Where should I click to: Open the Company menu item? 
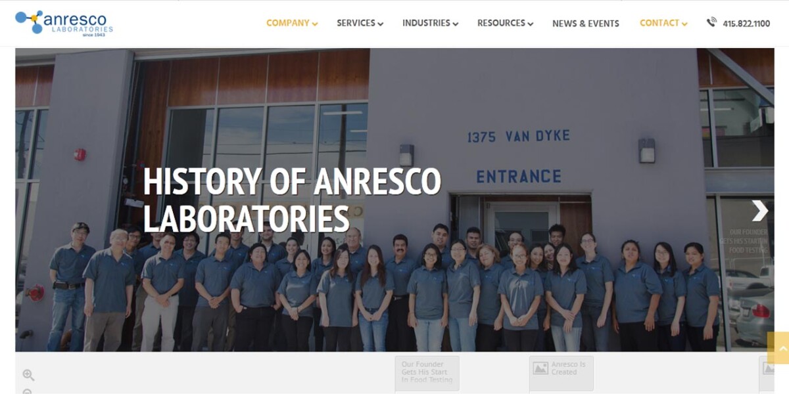(288, 23)
